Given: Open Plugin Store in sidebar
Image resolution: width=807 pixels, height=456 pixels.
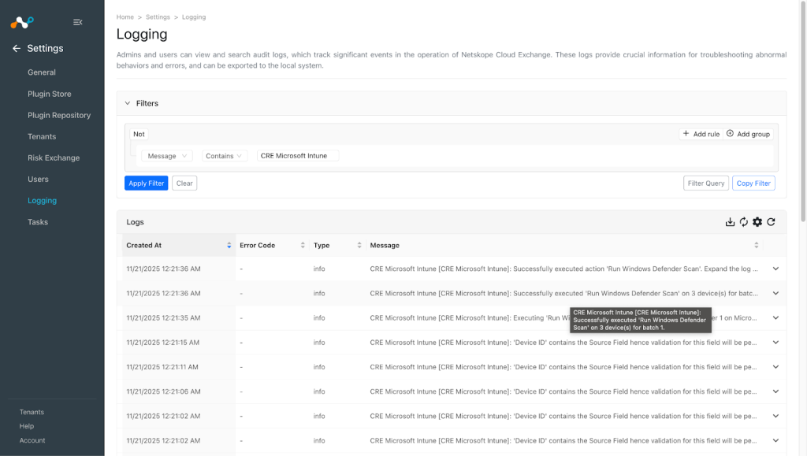Looking at the screenshot, I should point(50,94).
